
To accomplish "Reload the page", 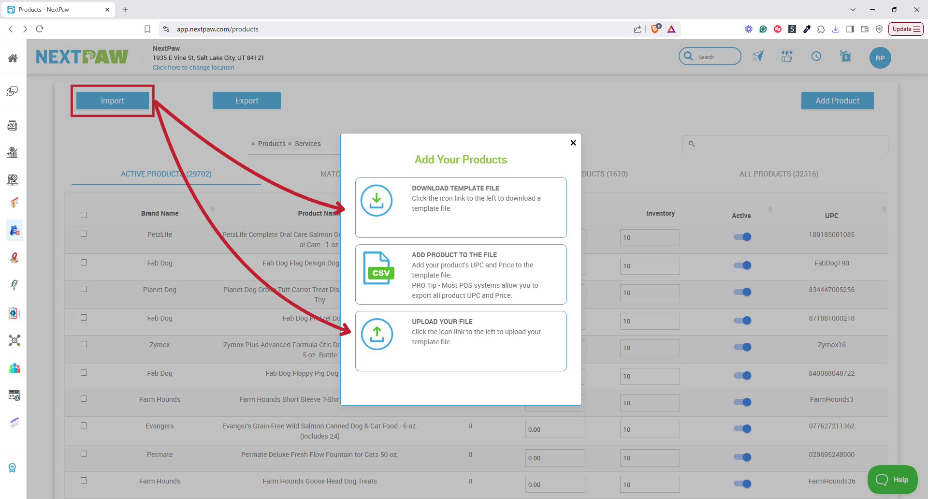I will [40, 29].
